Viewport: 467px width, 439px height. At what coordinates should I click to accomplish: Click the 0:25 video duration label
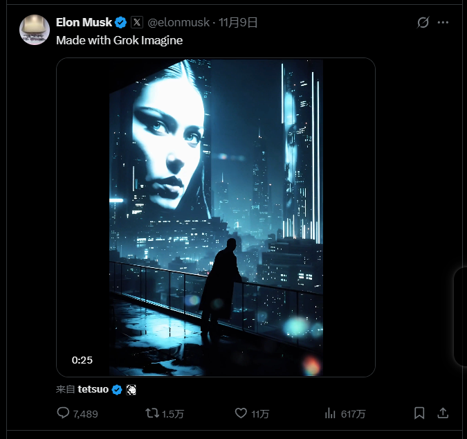point(82,360)
